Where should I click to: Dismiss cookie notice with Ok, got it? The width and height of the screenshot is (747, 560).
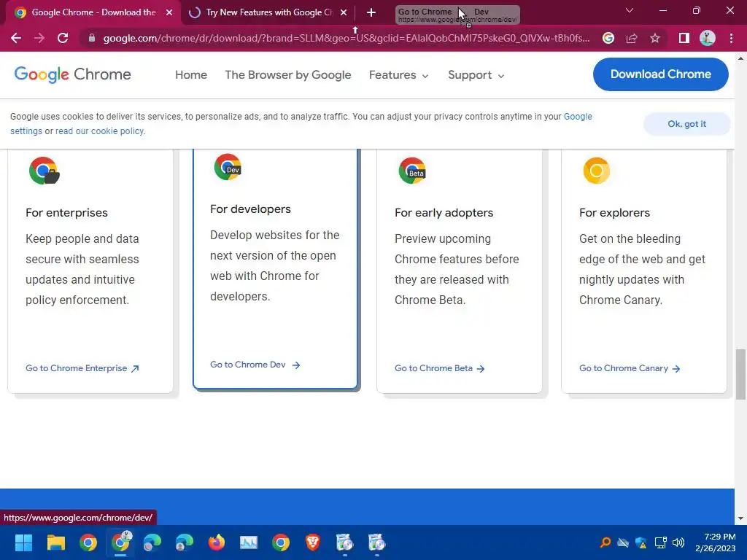686,124
